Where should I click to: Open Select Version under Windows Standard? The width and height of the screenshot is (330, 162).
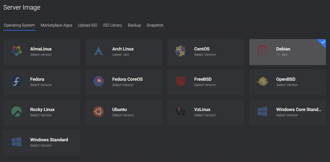tap(41, 146)
